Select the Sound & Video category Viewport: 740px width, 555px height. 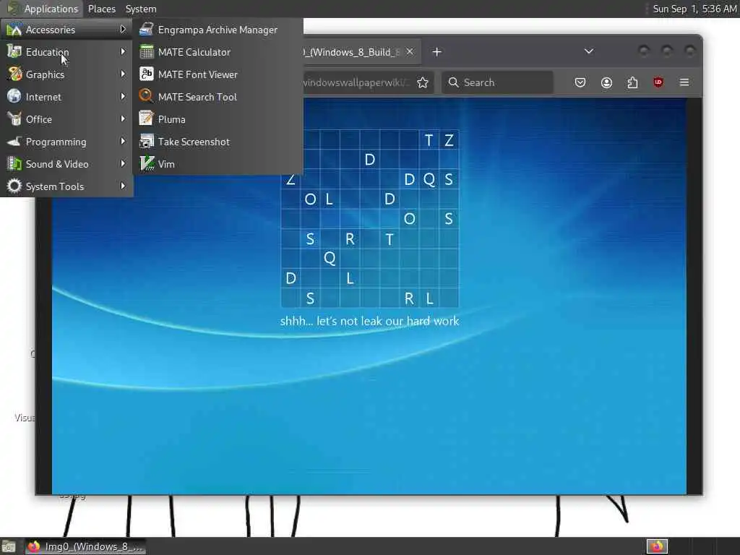66,164
